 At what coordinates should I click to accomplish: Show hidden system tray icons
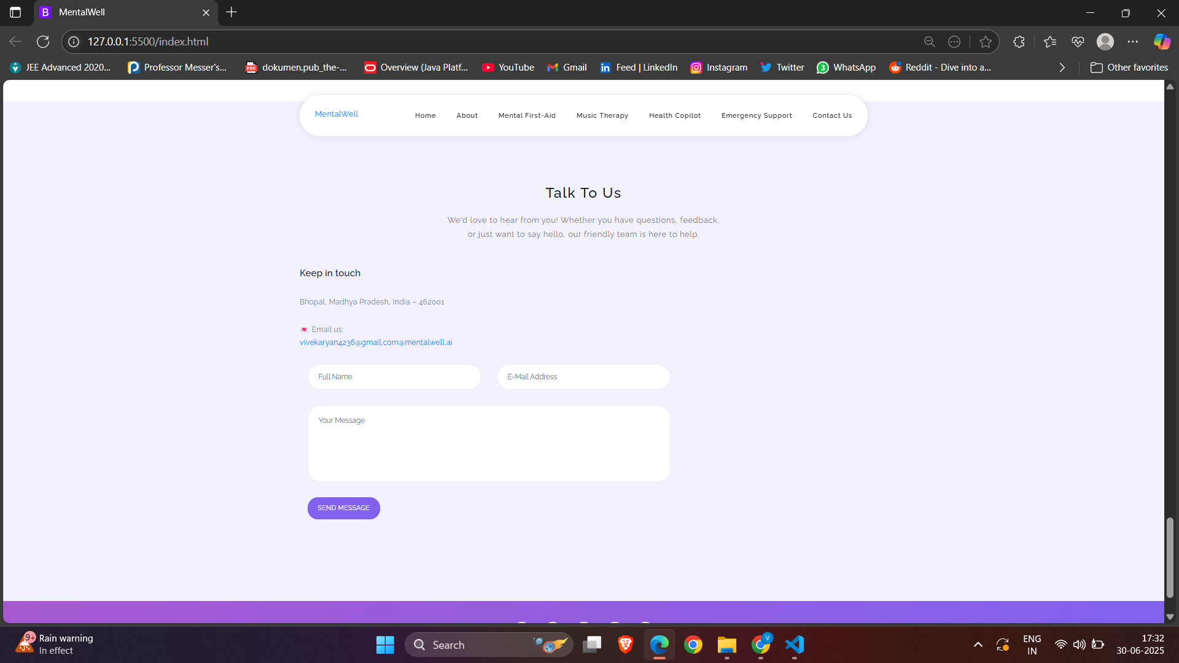tap(978, 645)
